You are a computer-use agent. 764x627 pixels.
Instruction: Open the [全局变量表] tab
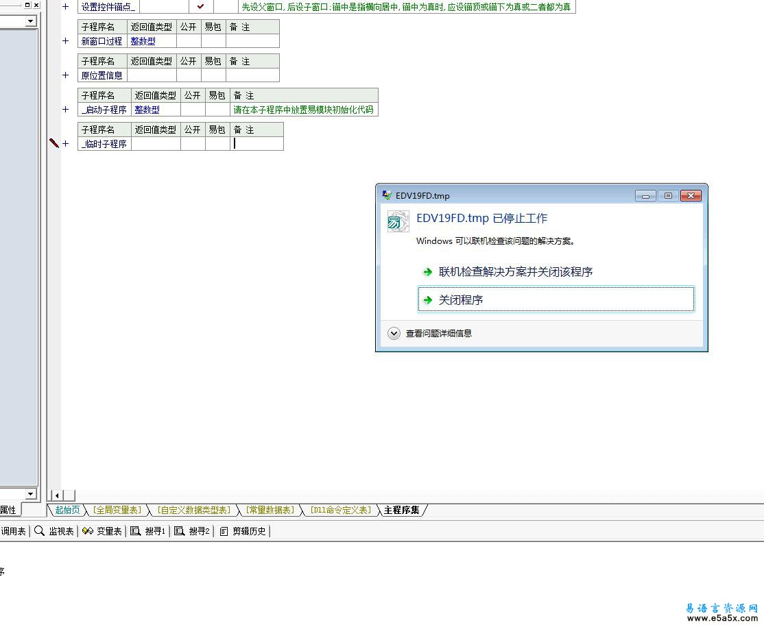tap(117, 510)
